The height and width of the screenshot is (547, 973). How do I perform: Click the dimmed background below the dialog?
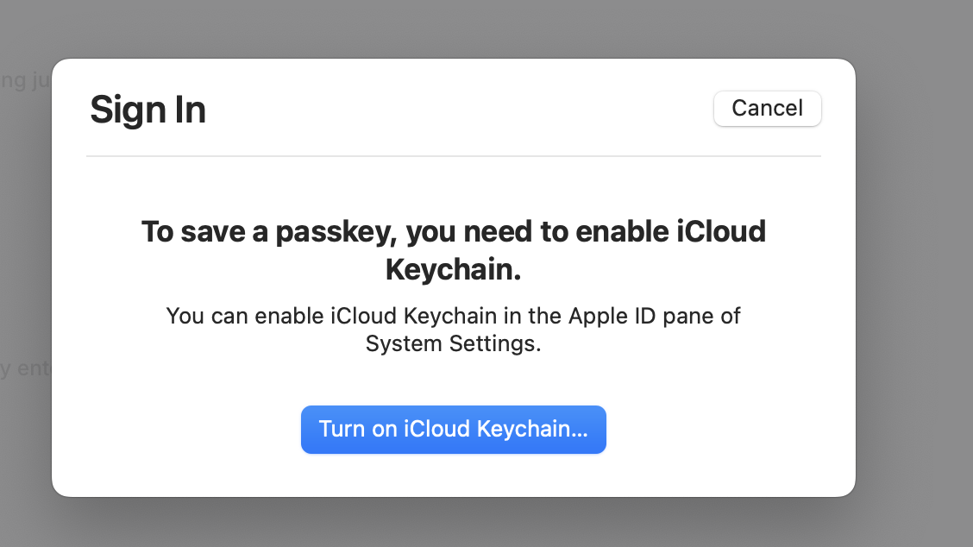pyautogui.click(x=453, y=523)
